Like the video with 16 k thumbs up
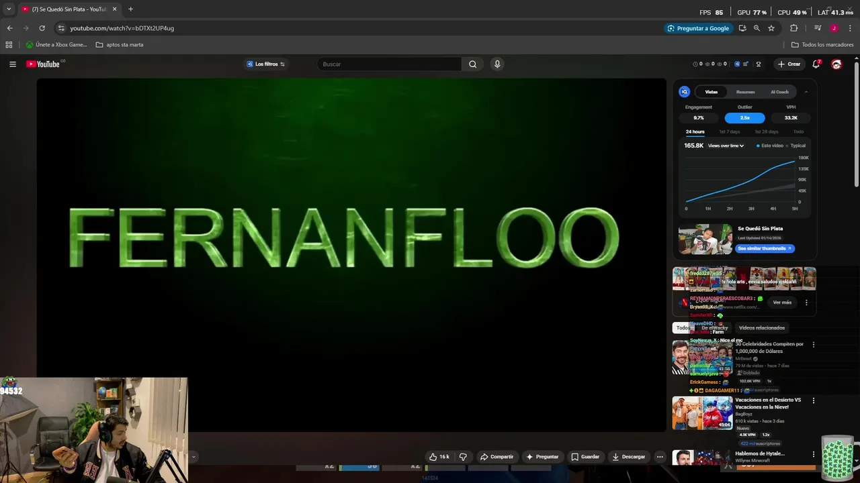860x483 pixels. pos(439,457)
